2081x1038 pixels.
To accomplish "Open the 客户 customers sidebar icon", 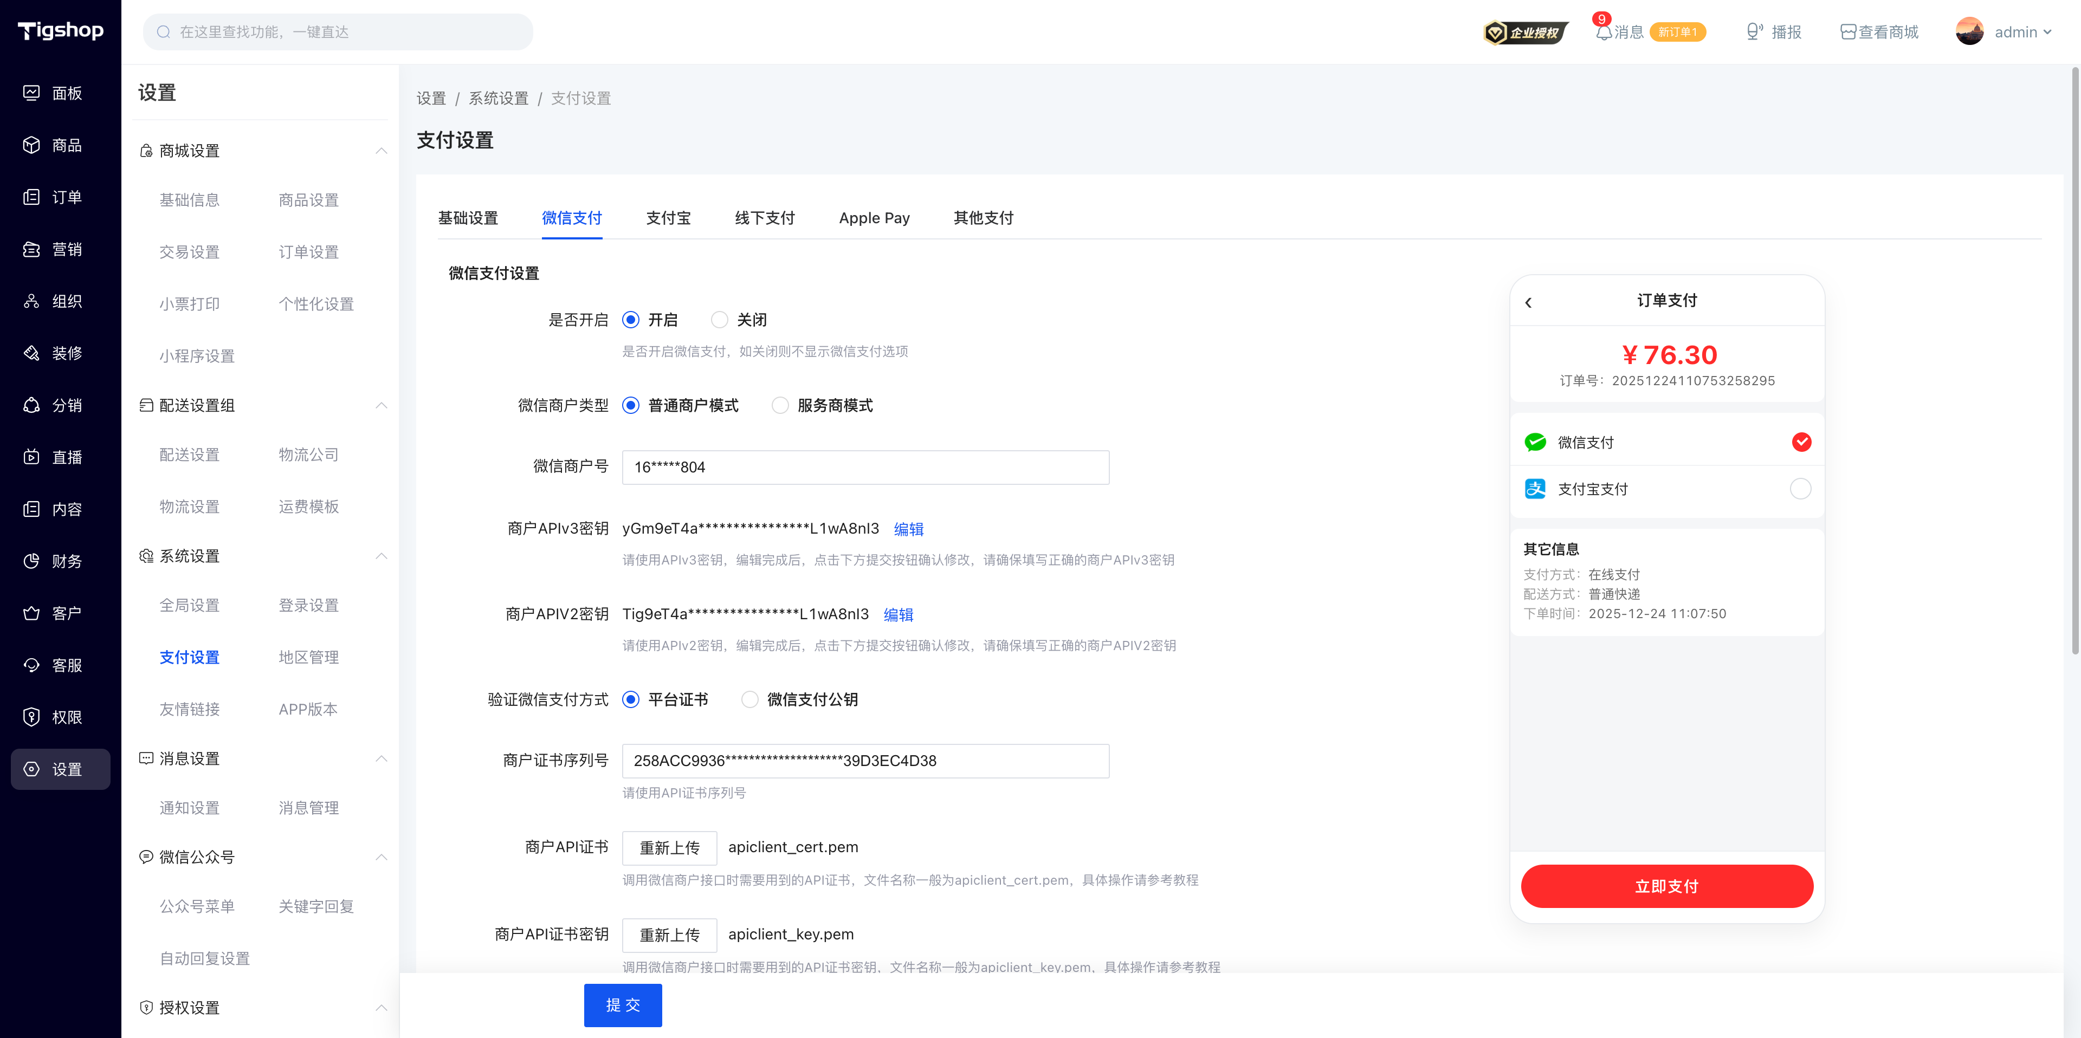I will (31, 613).
